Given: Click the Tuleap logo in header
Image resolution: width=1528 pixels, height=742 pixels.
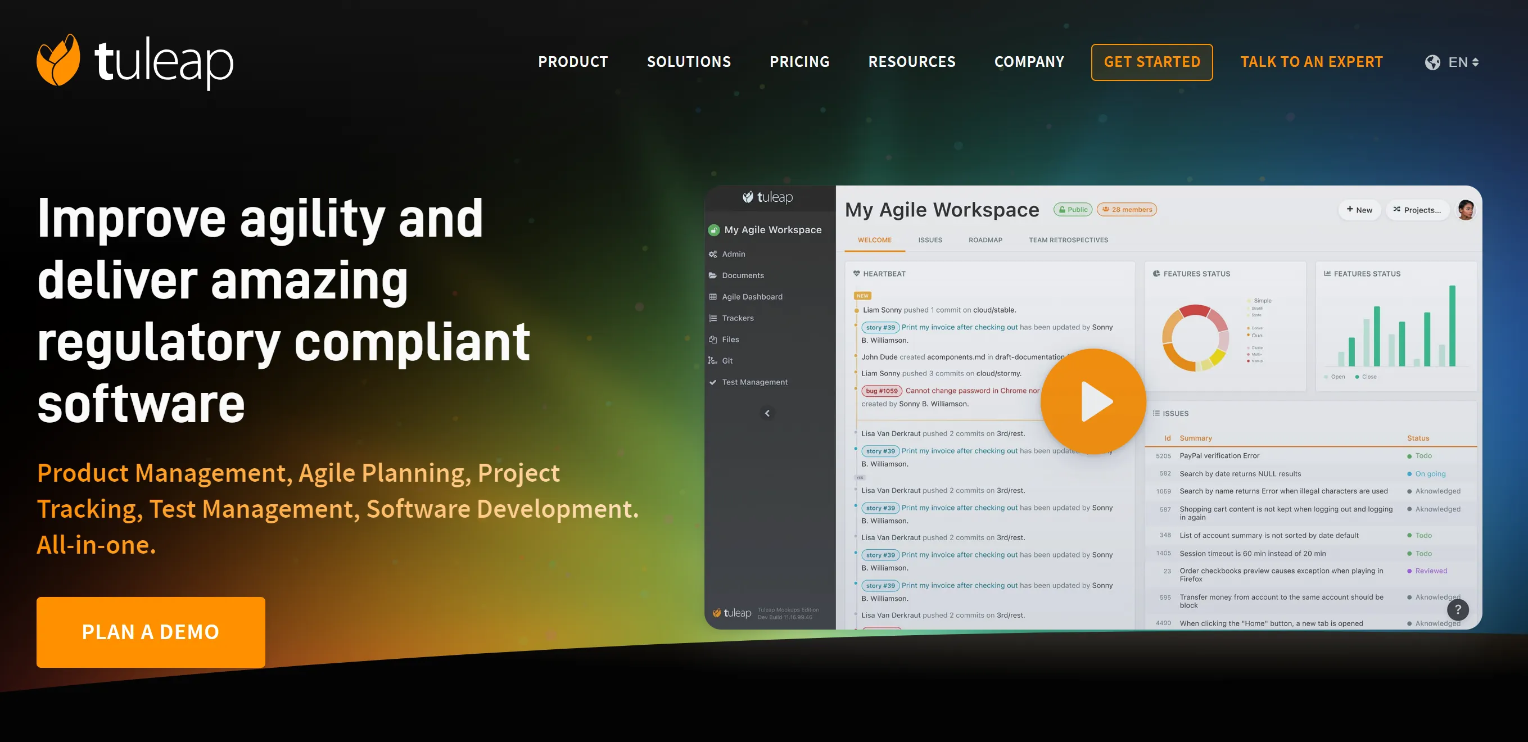Looking at the screenshot, I should click(135, 62).
